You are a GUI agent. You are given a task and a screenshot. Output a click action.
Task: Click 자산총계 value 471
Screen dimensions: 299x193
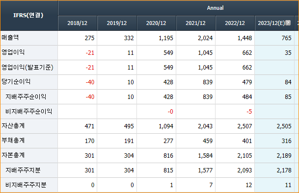pyautogui.click(x=89, y=126)
